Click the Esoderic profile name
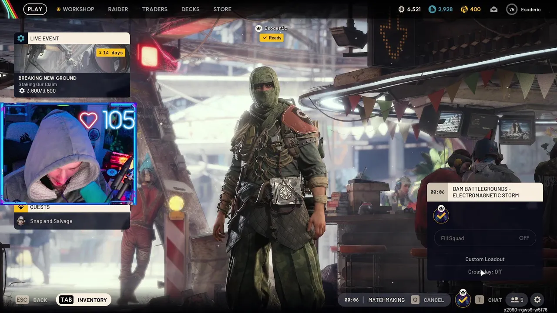Image resolution: width=557 pixels, height=313 pixels. (x=530, y=9)
